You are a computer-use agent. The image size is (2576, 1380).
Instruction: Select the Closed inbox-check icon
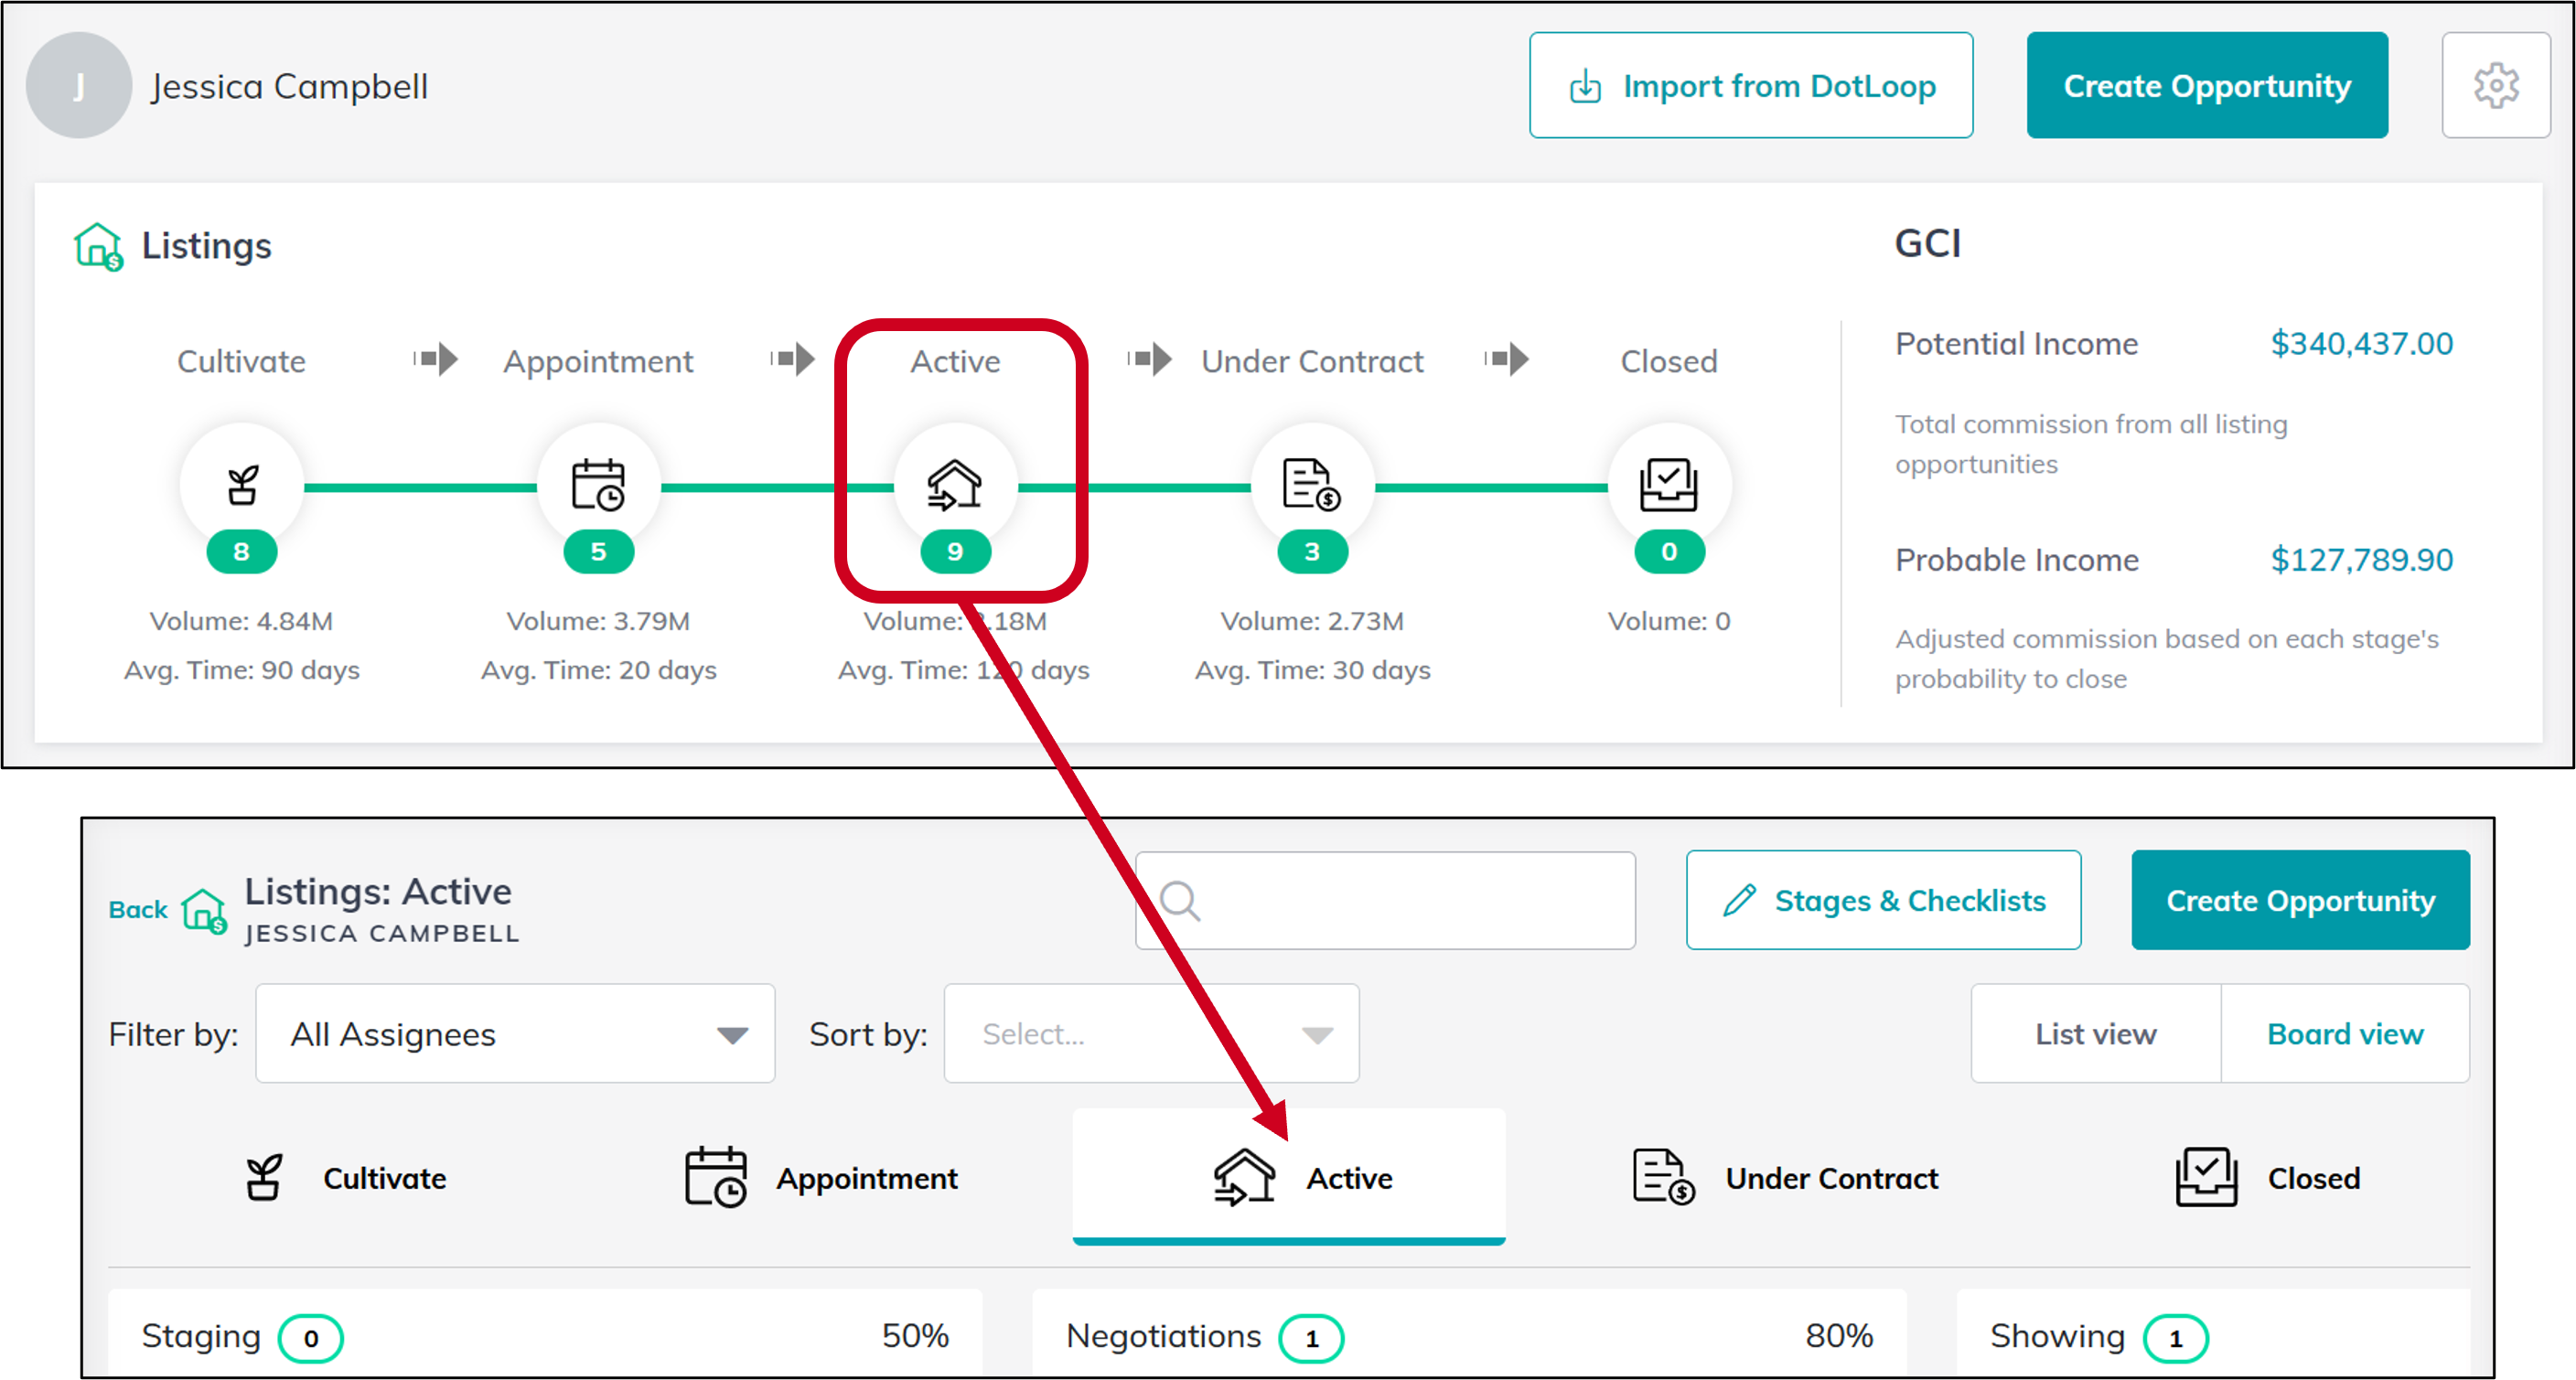coord(1668,487)
